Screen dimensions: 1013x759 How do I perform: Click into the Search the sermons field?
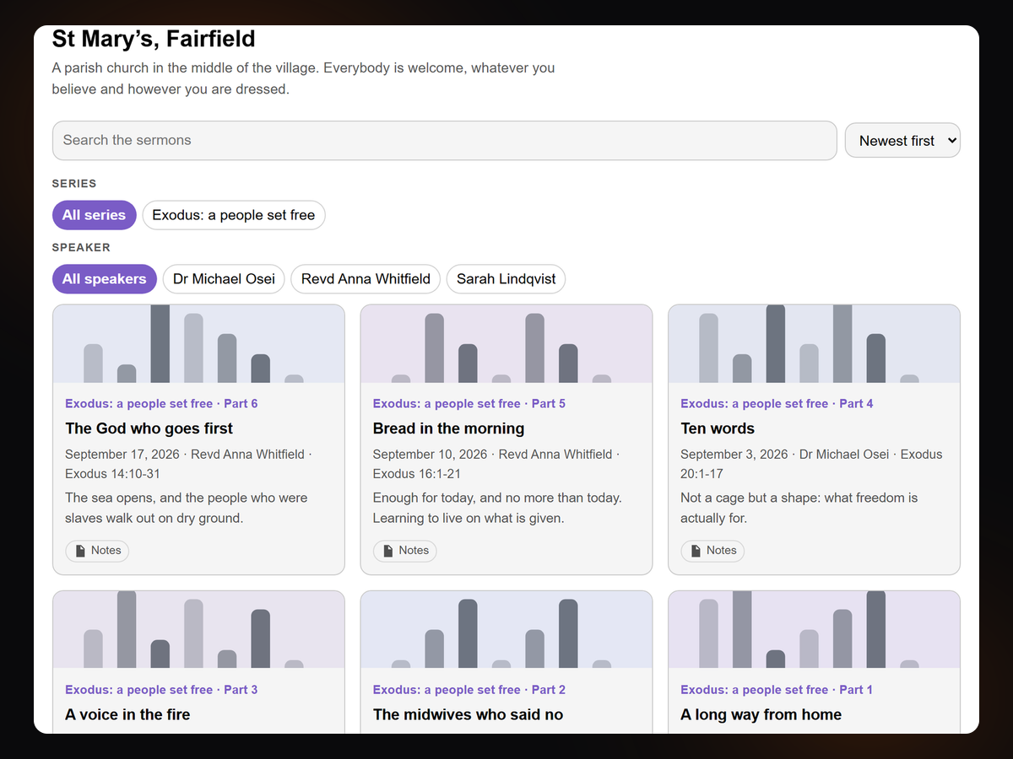pyautogui.click(x=444, y=140)
